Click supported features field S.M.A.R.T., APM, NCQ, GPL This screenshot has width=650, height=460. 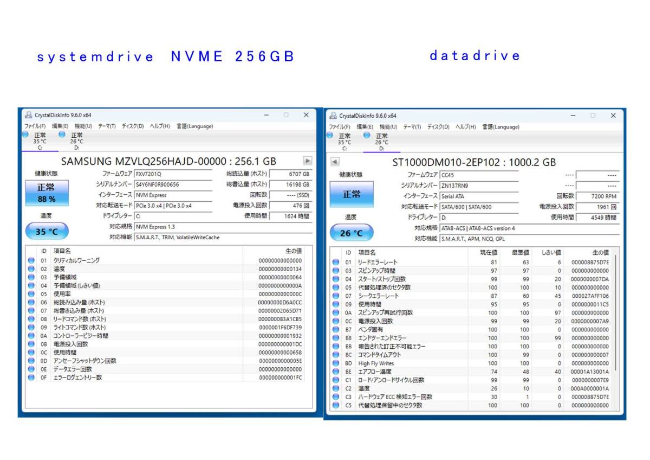pyautogui.click(x=529, y=239)
